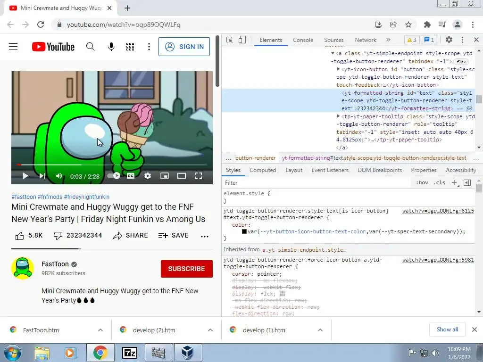Open the Computed styles tab

tap(263, 170)
